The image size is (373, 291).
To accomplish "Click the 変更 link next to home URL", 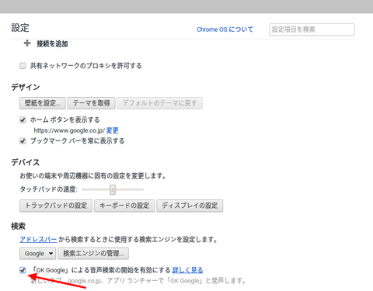I will click(112, 130).
